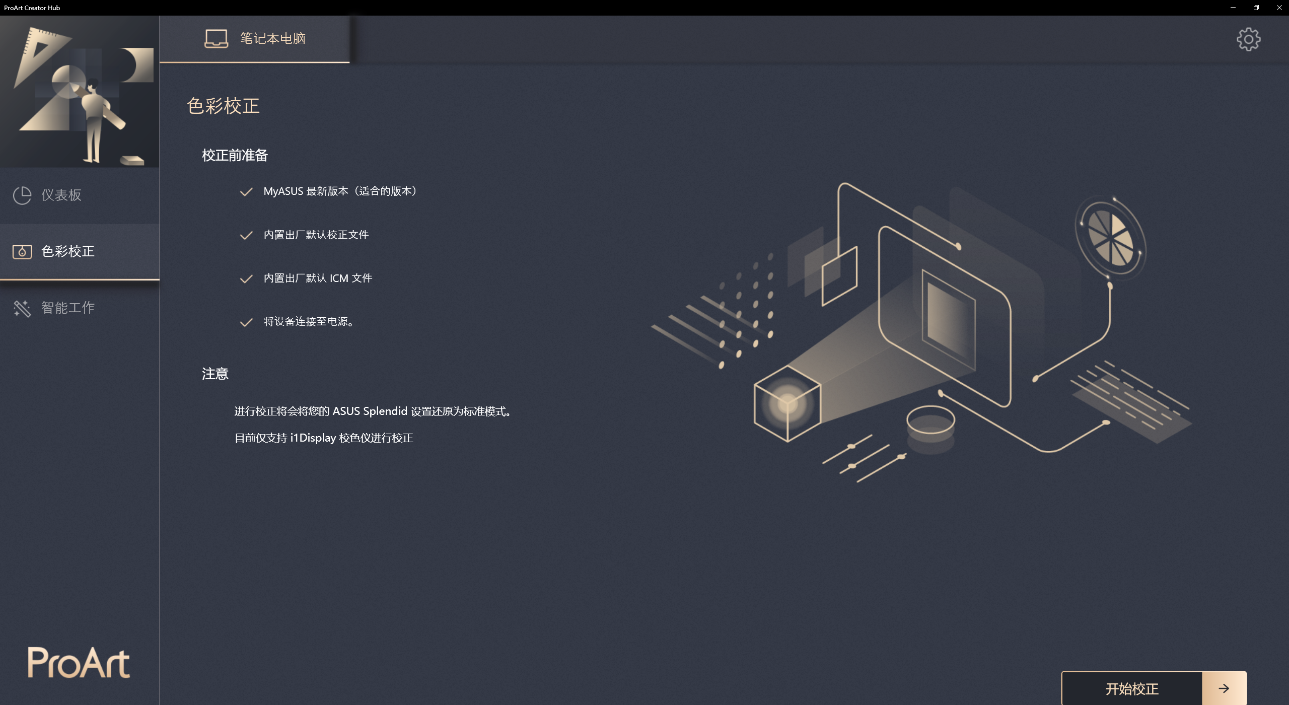Screen dimensions: 1289x705
Task: Click the factory default ICM file checkmark
Action: 246,278
